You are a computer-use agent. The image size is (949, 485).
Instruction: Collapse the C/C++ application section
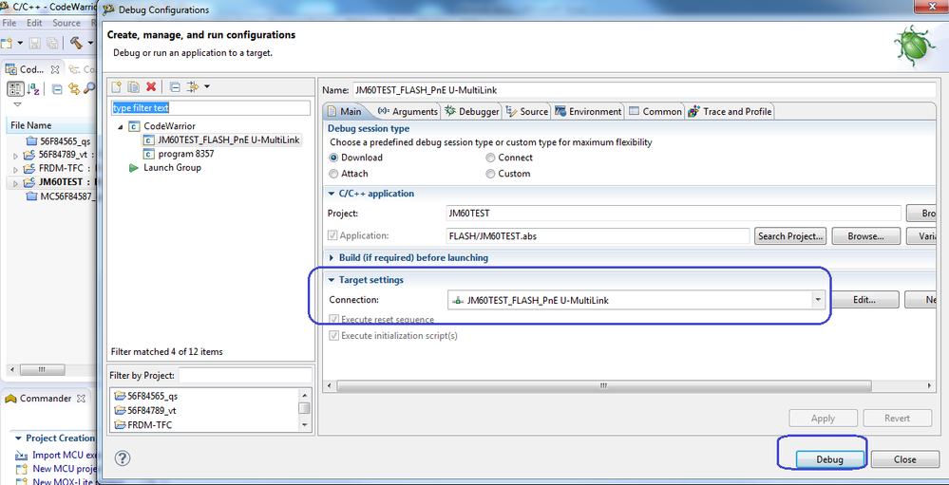[x=332, y=194]
